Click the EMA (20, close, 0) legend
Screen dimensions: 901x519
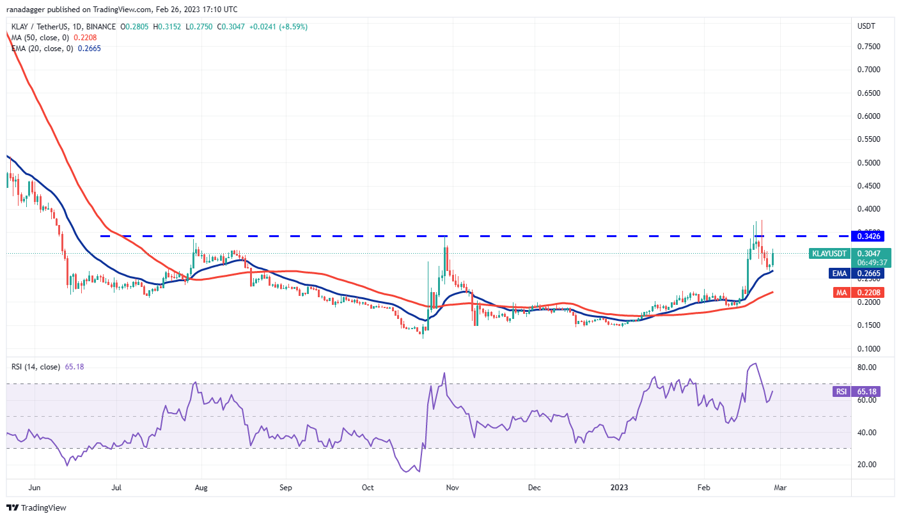click(41, 49)
